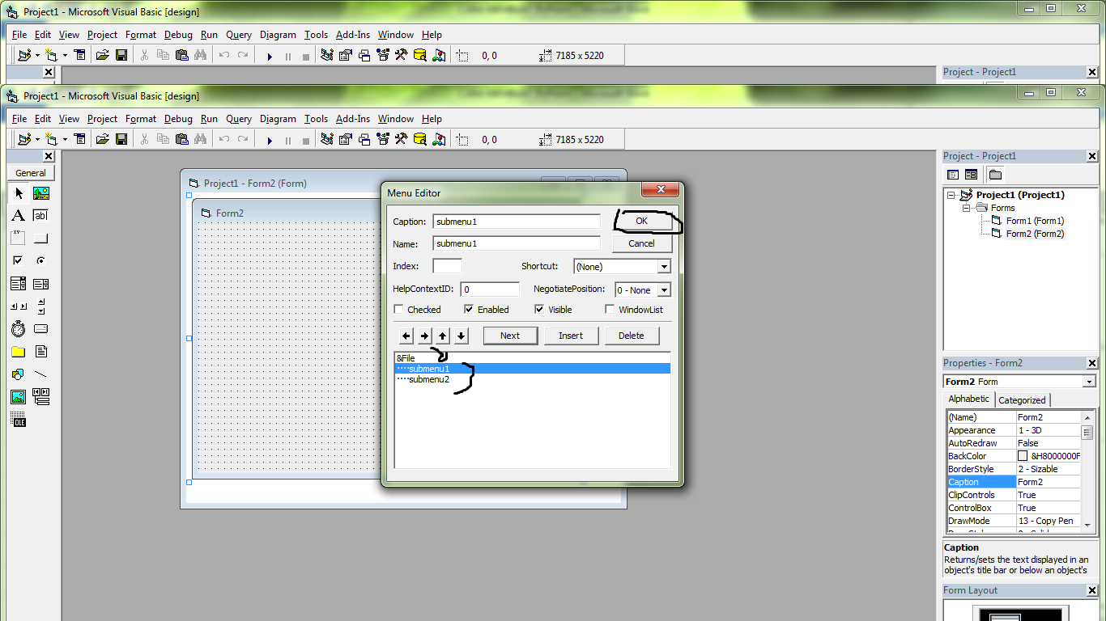1106x621 pixels.
Task: Click the Insert button in Menu Editor
Action: pyautogui.click(x=571, y=336)
